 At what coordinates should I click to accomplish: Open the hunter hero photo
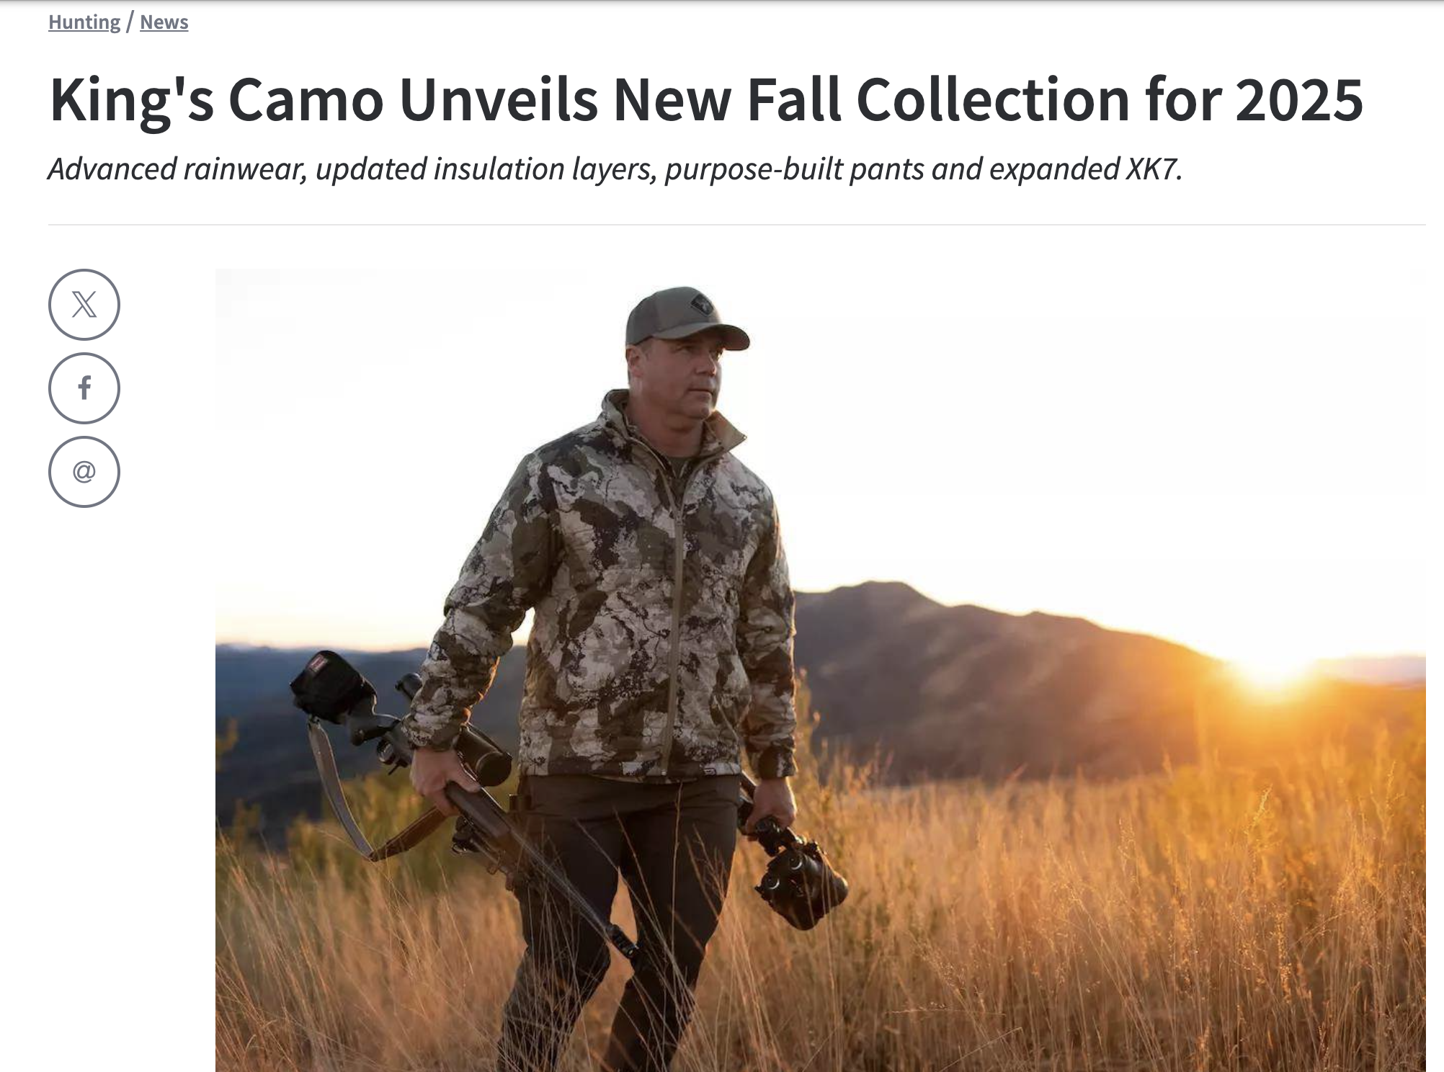click(x=820, y=670)
